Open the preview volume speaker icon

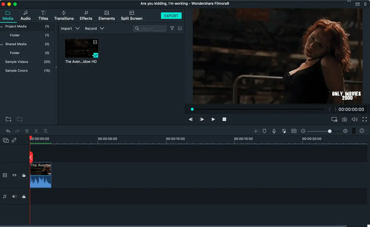[355, 120]
